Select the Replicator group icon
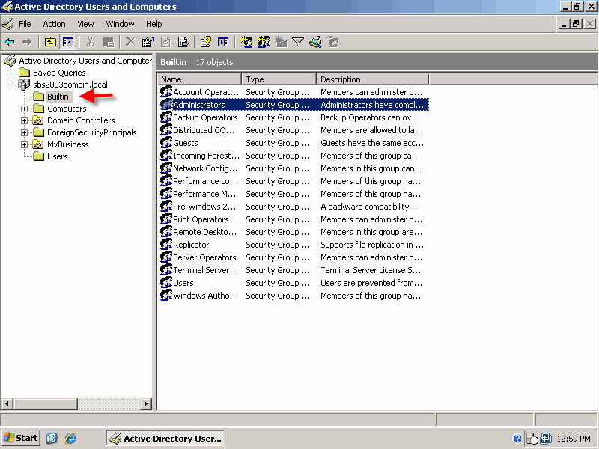 click(x=166, y=245)
